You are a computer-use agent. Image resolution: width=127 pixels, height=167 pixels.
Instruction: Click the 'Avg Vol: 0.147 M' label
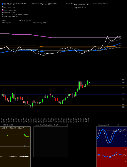[81, 5]
